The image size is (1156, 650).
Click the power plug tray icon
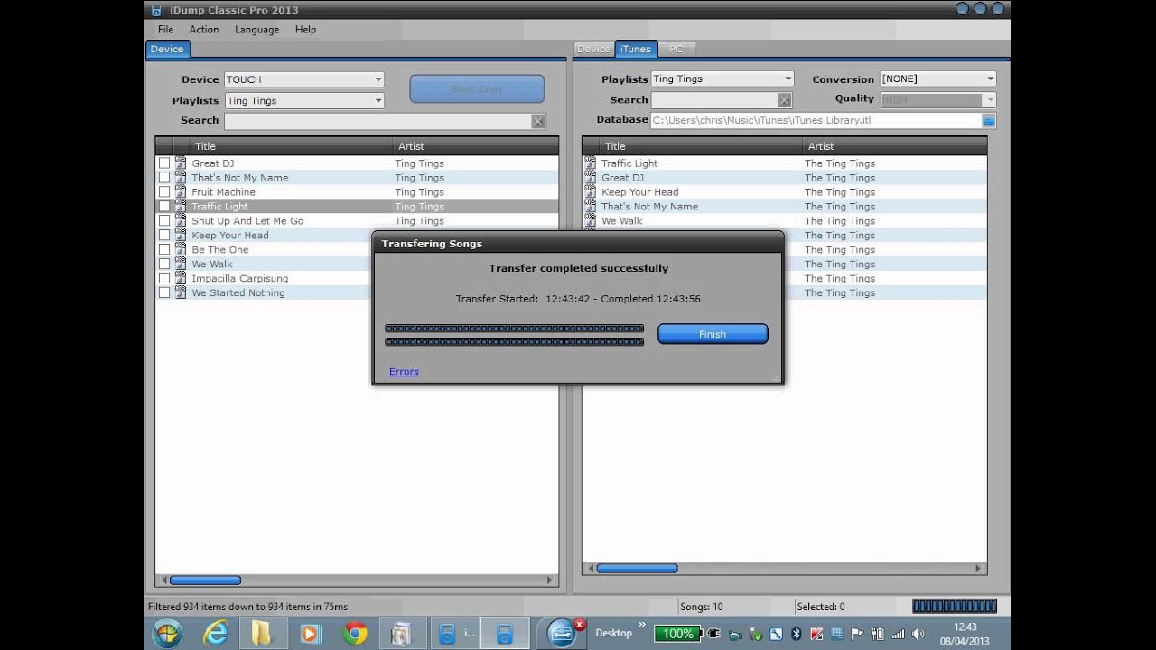[713, 634]
